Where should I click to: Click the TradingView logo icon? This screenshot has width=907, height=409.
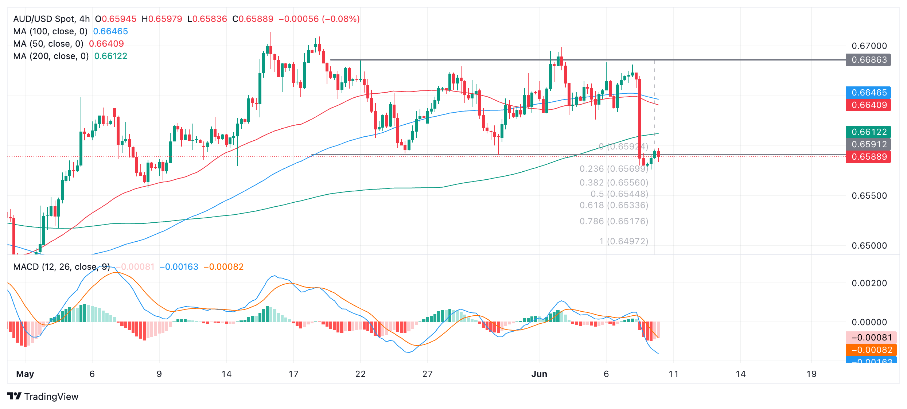[x=14, y=396]
